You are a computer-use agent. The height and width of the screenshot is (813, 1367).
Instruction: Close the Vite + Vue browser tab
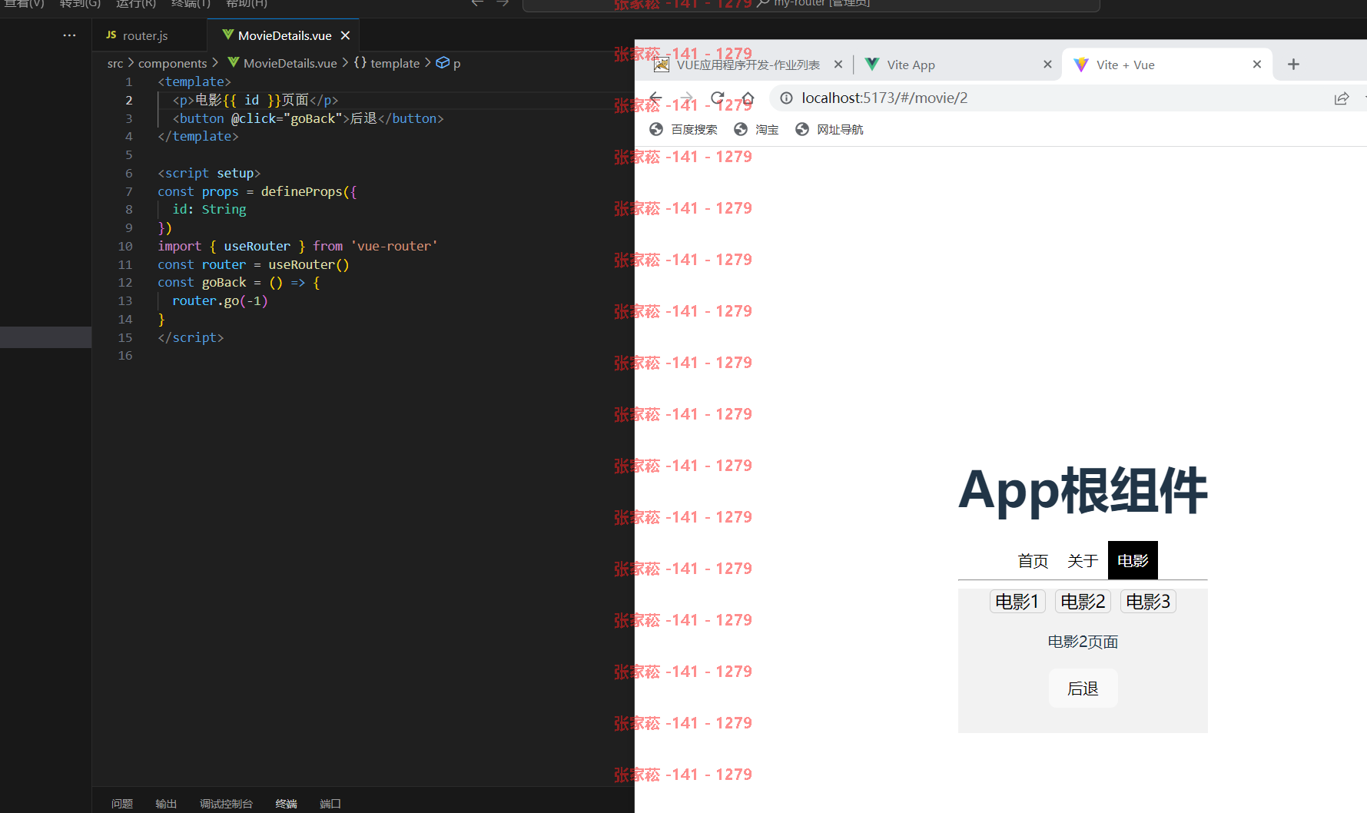(x=1257, y=65)
